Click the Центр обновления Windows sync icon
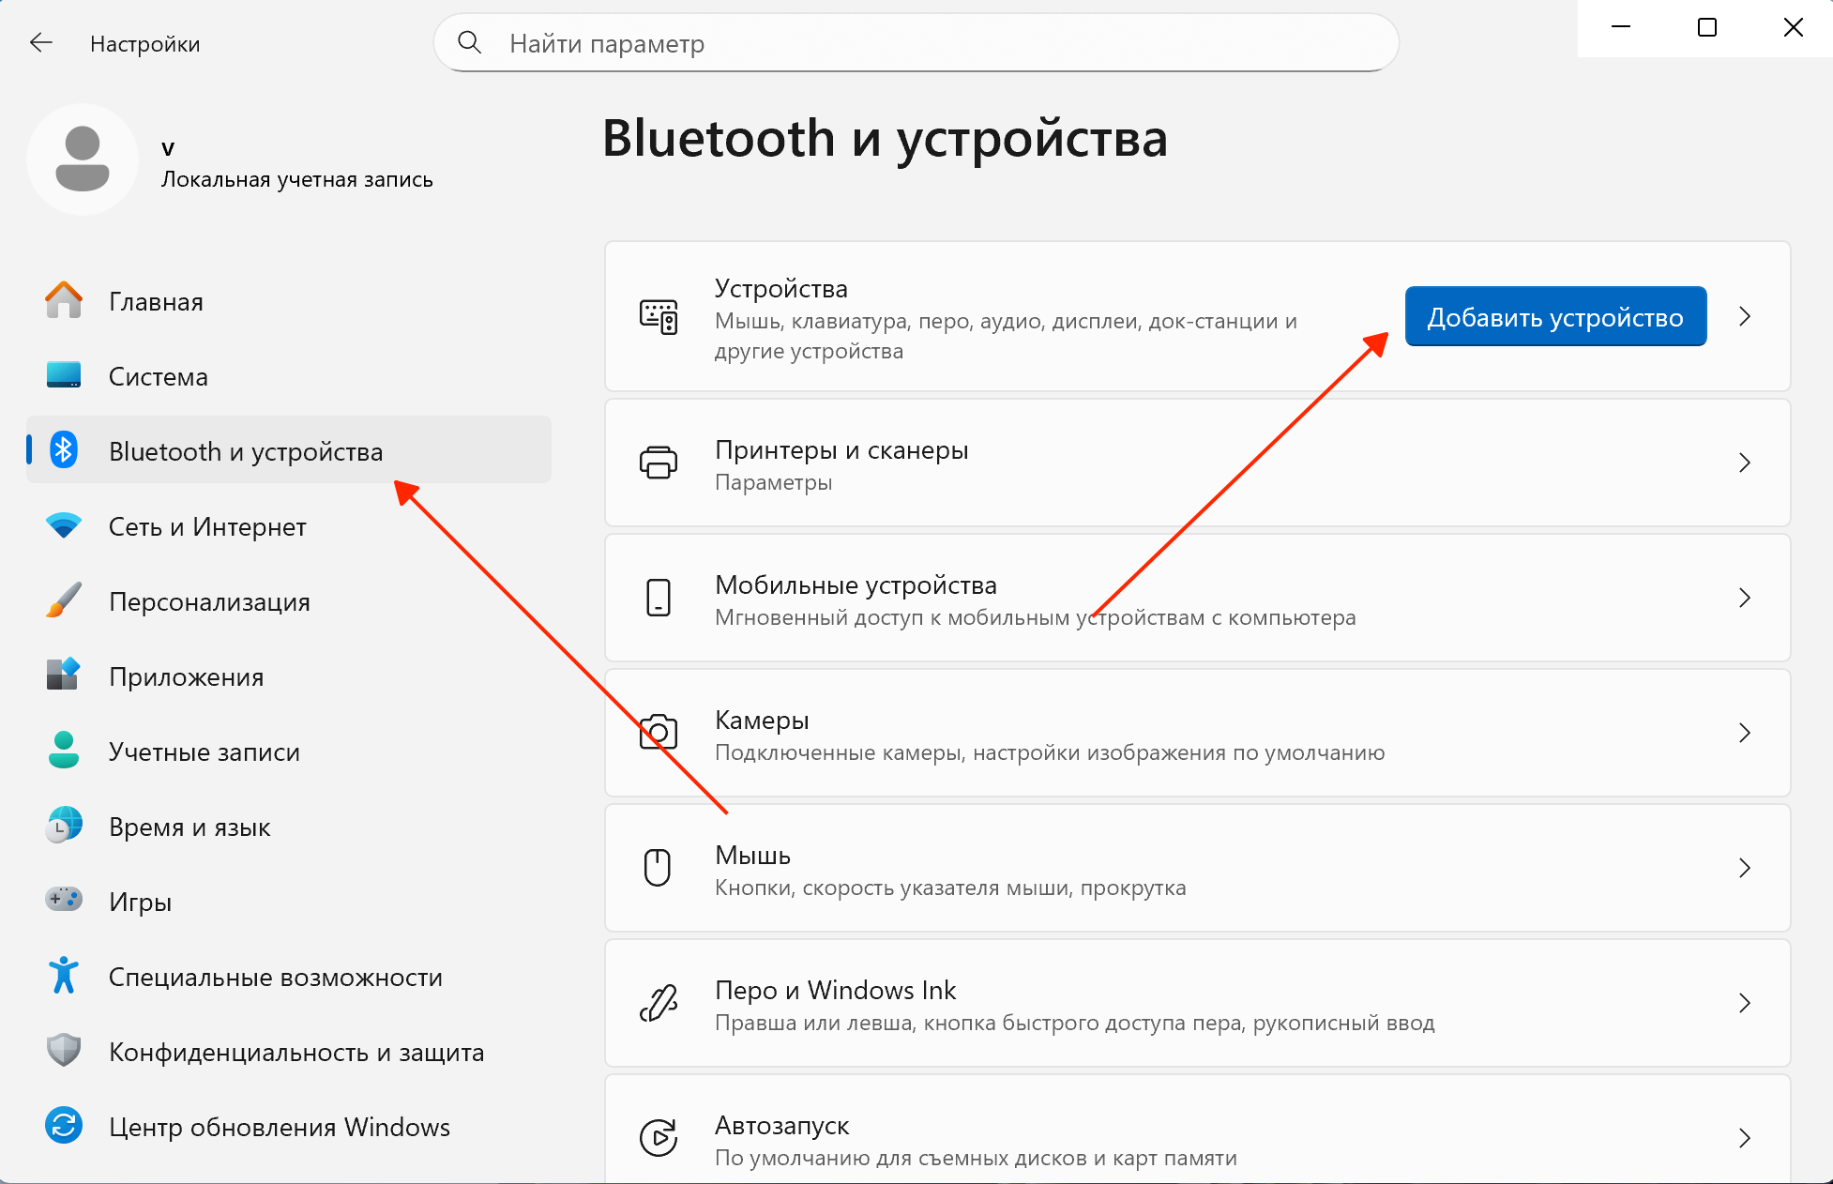Image resolution: width=1833 pixels, height=1184 pixels. coord(64,1126)
